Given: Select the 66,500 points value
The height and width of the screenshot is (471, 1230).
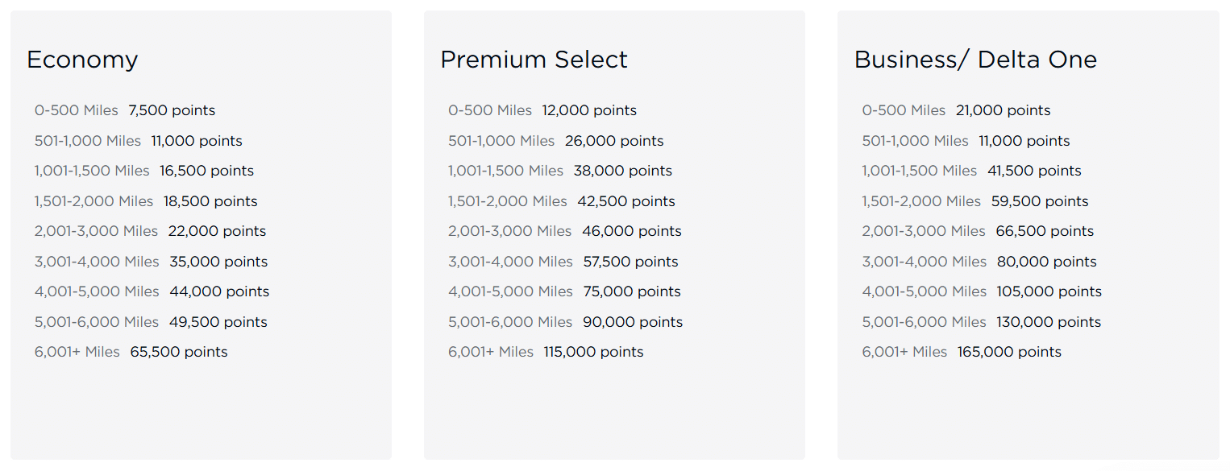Looking at the screenshot, I should point(1045,231).
